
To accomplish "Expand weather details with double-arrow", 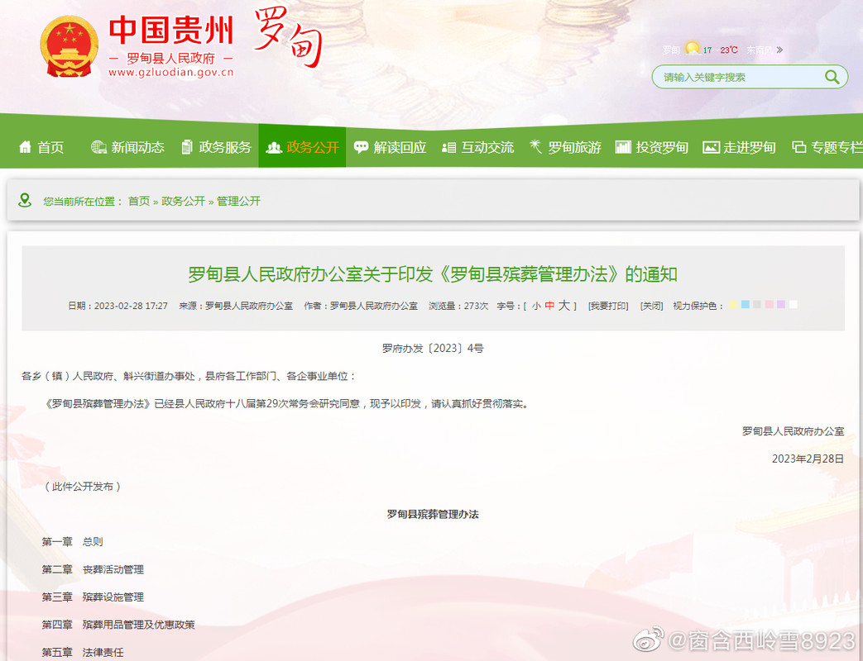I will click(779, 50).
